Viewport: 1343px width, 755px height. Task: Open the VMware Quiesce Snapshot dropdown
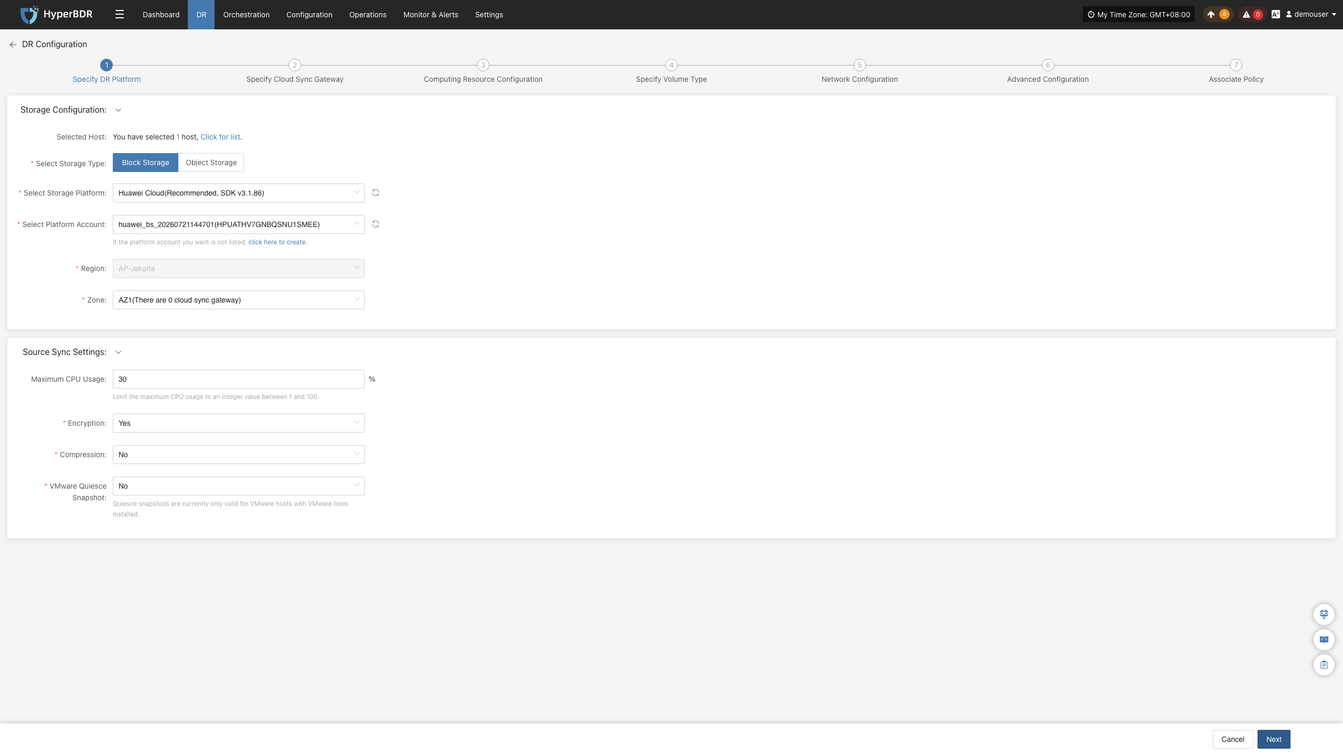(239, 486)
